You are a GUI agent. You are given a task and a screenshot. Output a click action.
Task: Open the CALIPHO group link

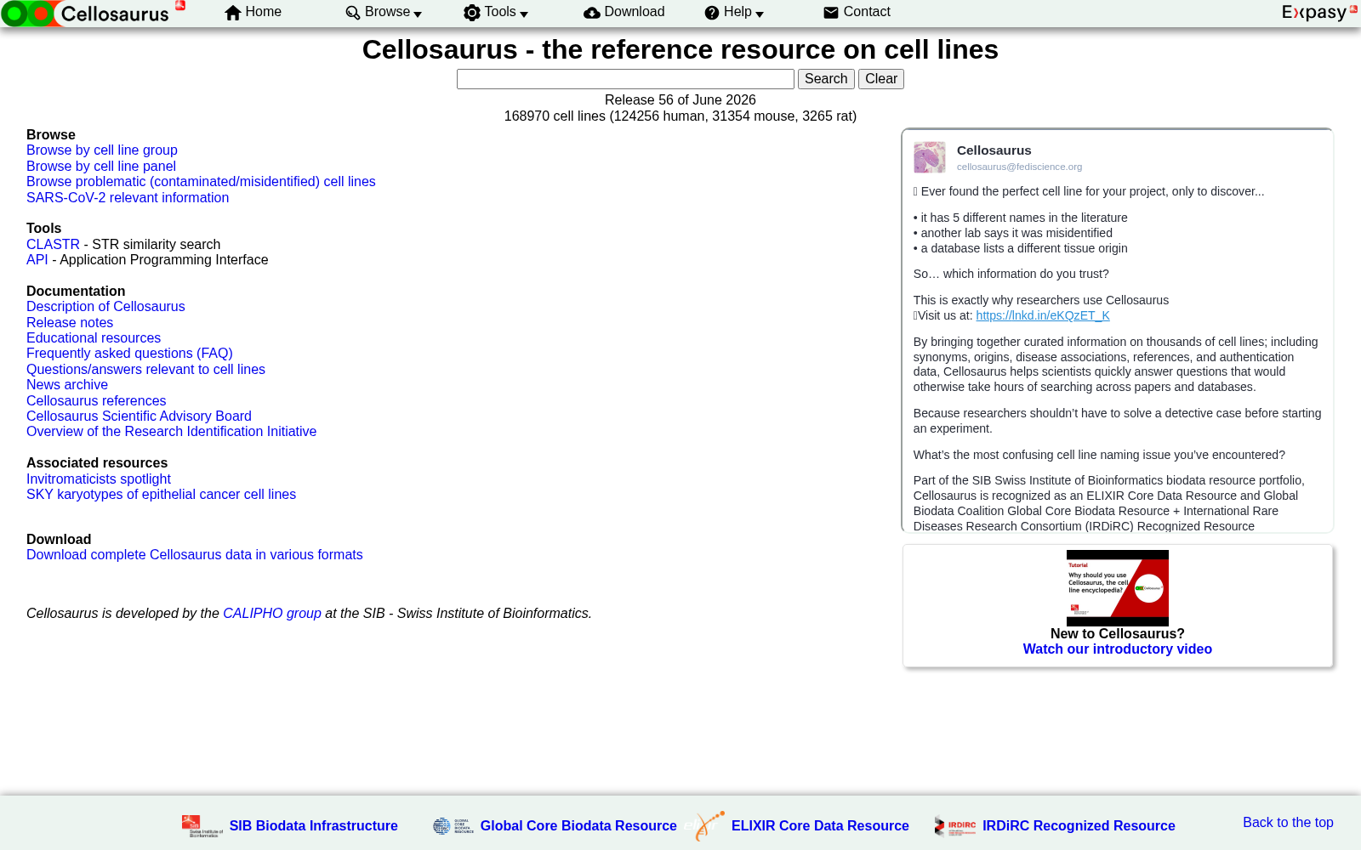272,614
